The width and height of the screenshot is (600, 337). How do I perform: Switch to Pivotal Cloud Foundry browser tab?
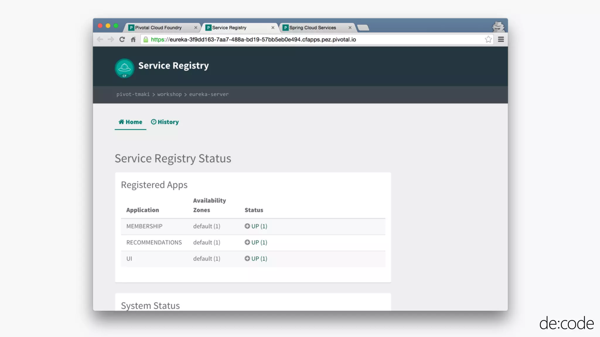(158, 27)
